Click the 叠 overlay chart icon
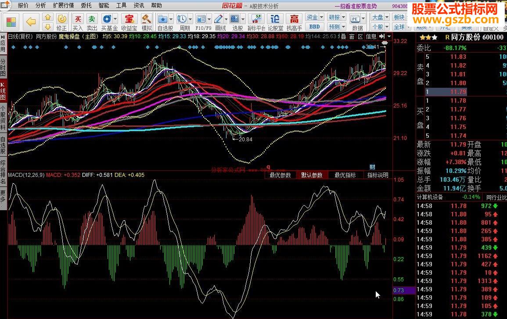This screenshot has width=507, height=319. coord(343,36)
